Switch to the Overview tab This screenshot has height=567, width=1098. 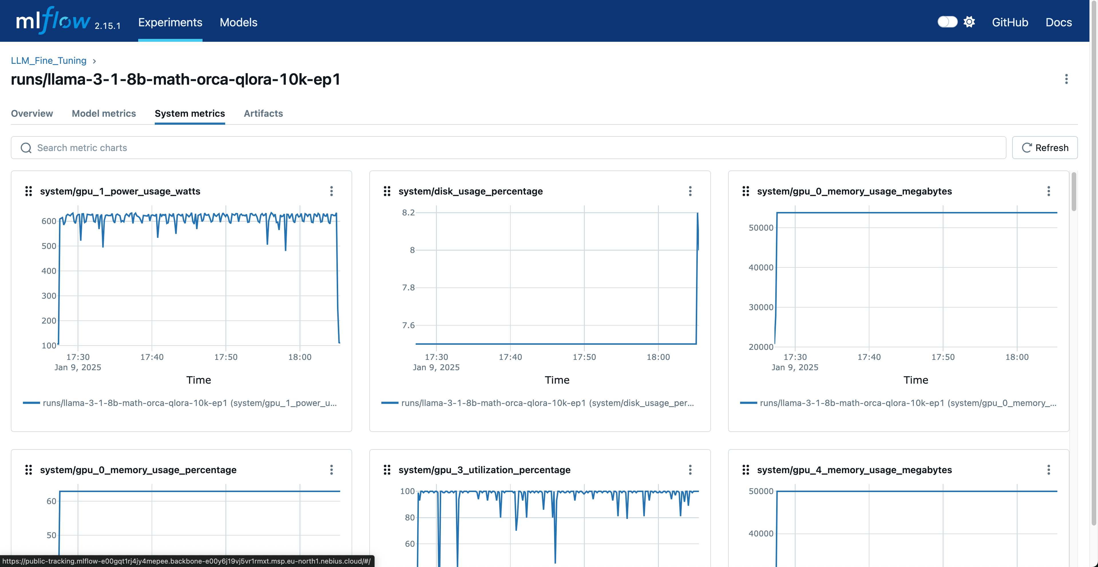coord(32,113)
